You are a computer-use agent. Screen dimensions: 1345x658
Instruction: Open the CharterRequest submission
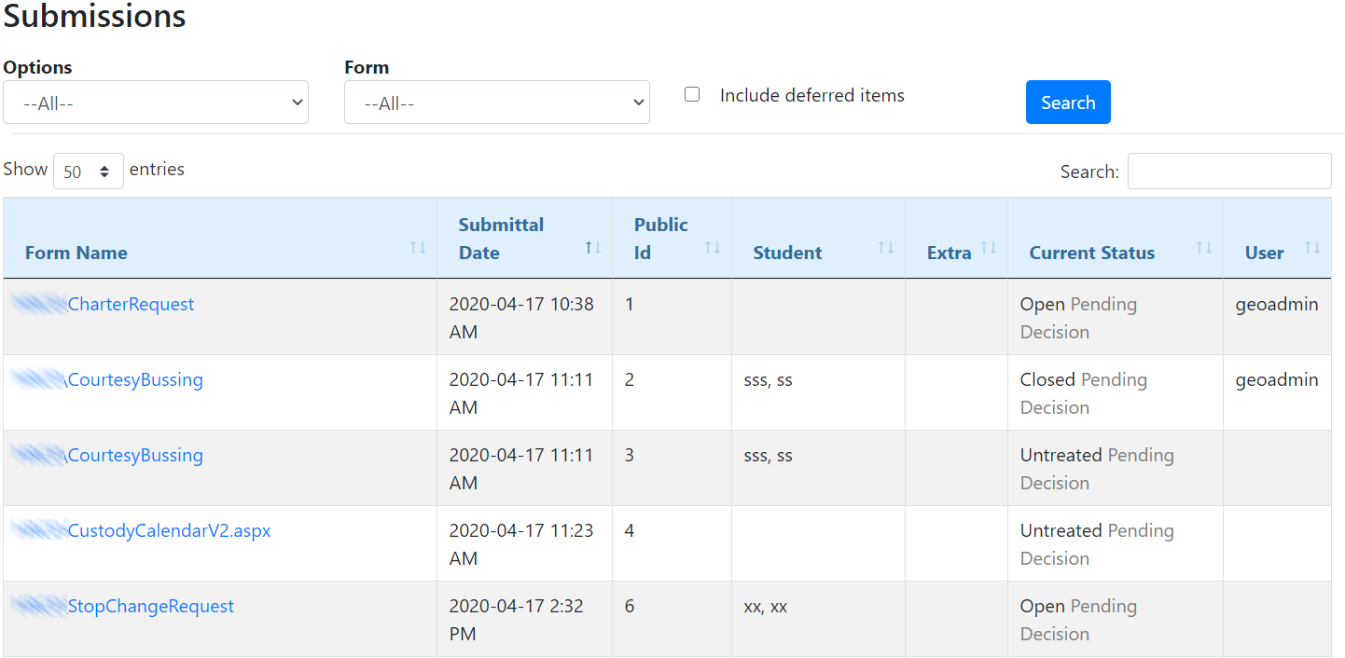point(131,303)
